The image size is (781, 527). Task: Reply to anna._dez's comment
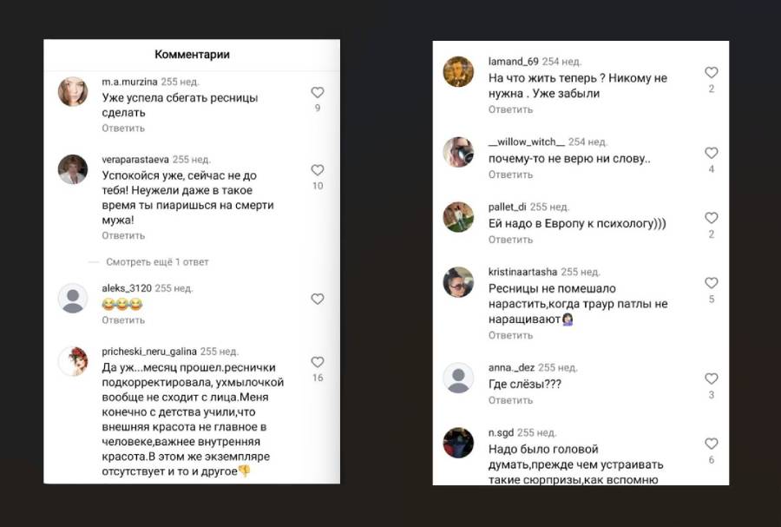tap(510, 400)
